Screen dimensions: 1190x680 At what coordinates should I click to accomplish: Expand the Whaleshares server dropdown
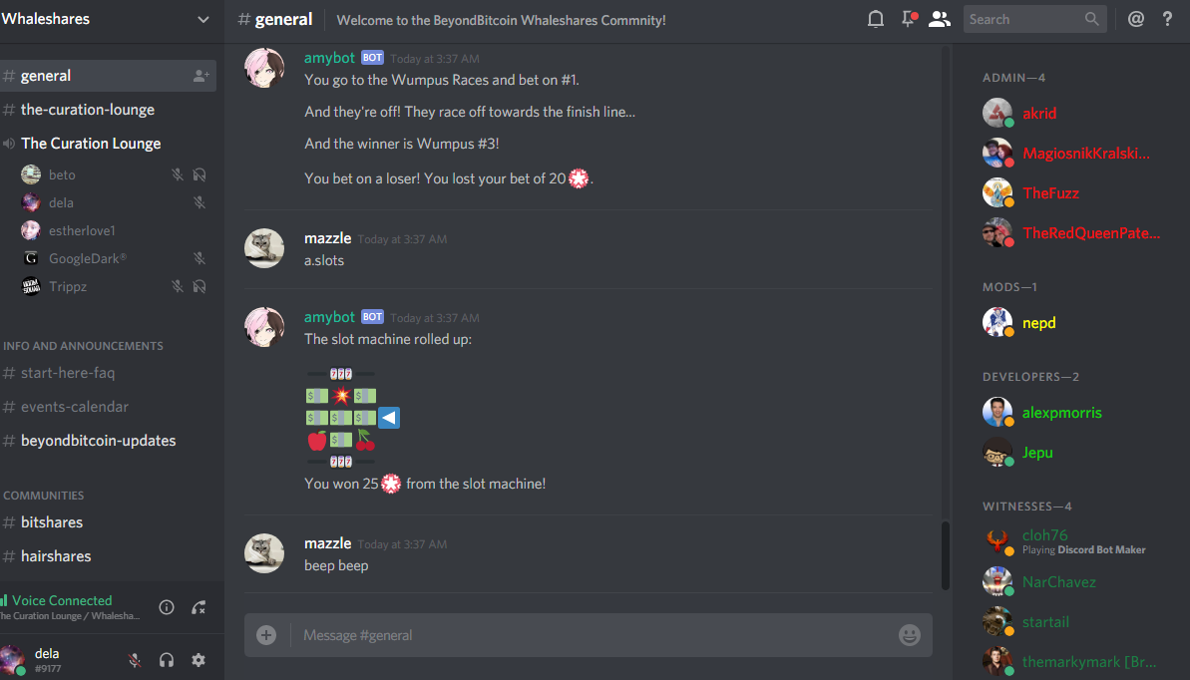point(202,20)
